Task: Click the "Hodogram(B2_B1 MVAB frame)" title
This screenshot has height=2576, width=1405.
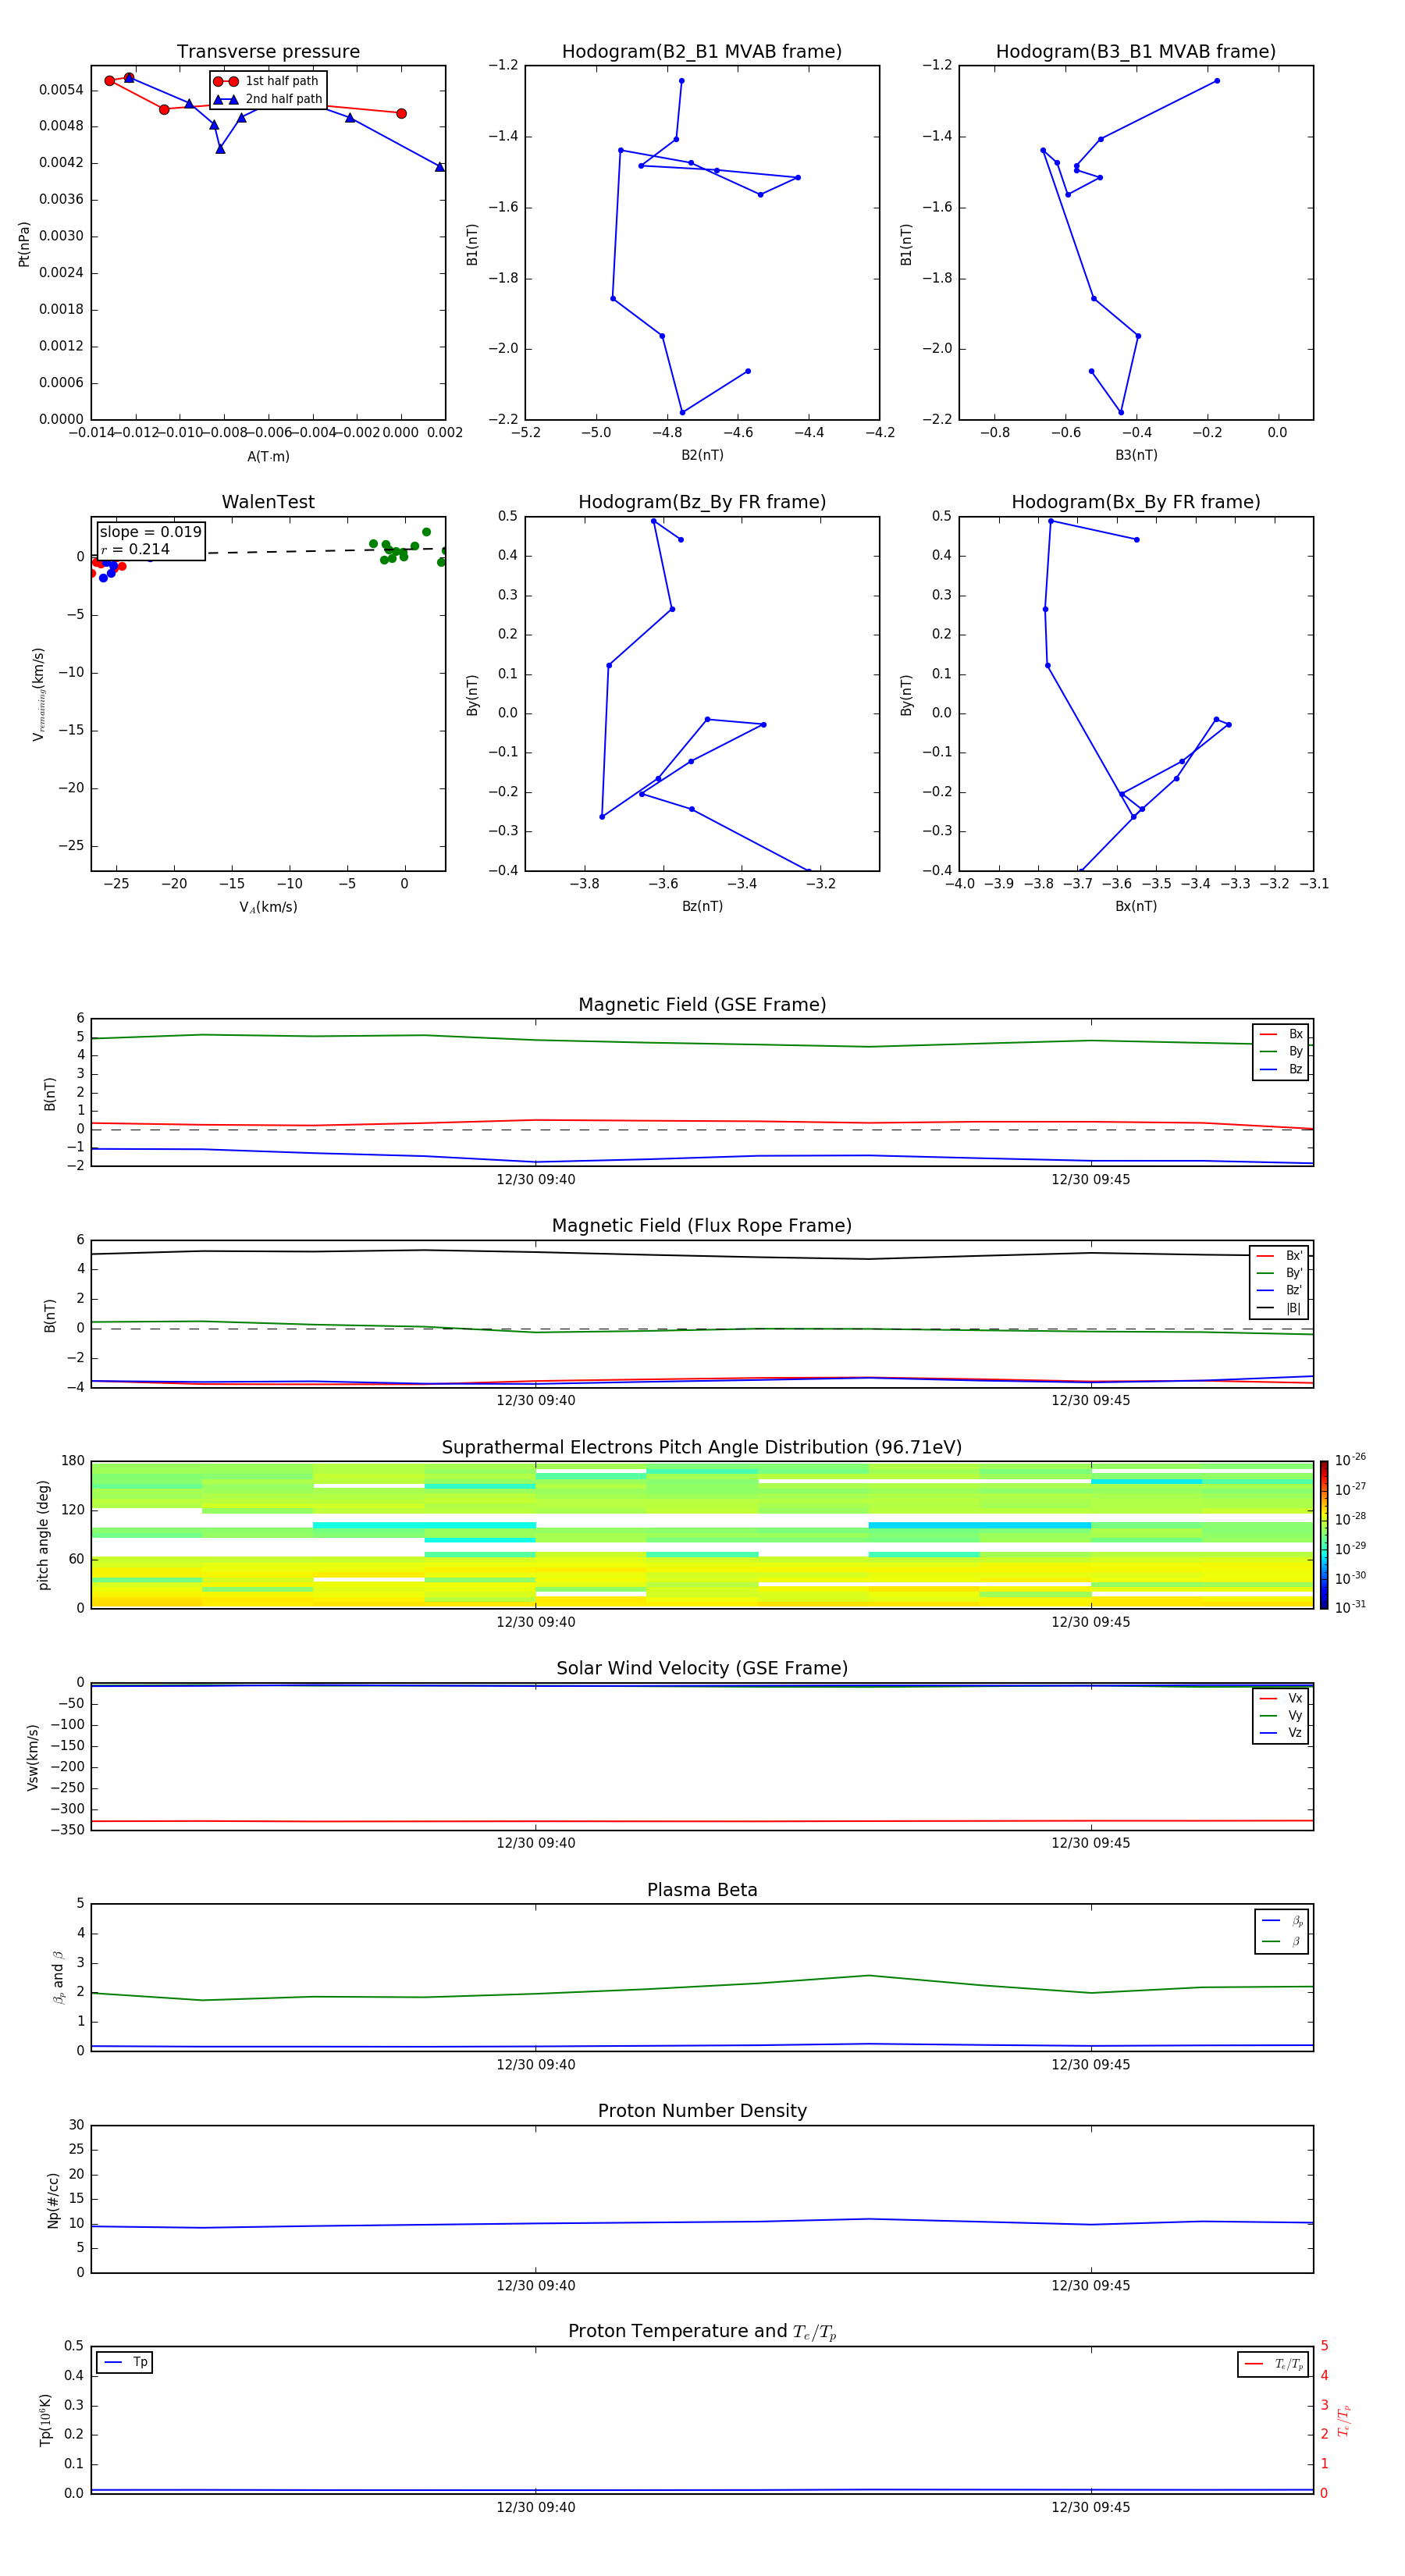Action: coord(702,52)
